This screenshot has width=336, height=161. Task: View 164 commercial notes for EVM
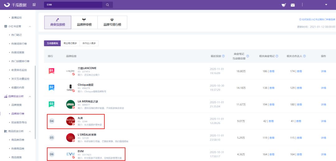coord(272,154)
